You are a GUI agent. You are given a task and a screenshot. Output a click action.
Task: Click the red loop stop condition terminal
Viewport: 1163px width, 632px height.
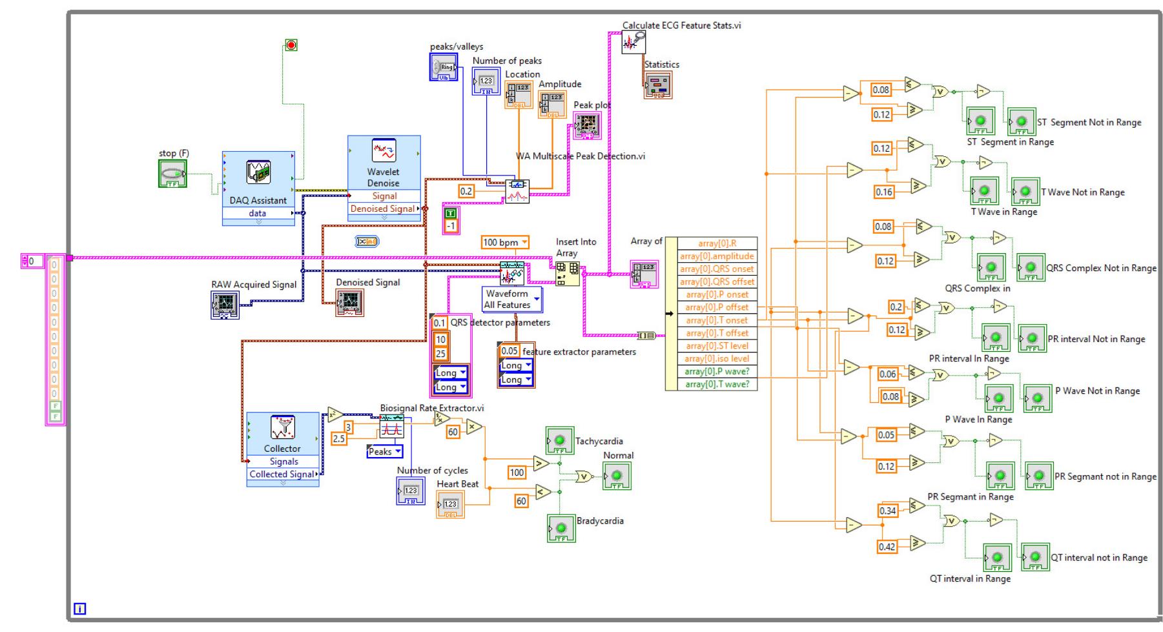tap(291, 45)
